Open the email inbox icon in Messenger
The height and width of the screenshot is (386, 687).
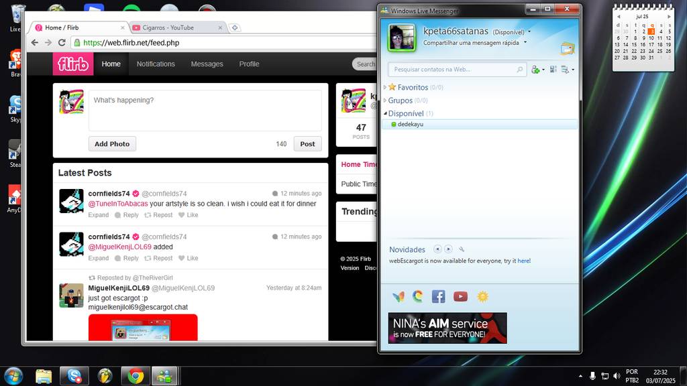coord(568,48)
